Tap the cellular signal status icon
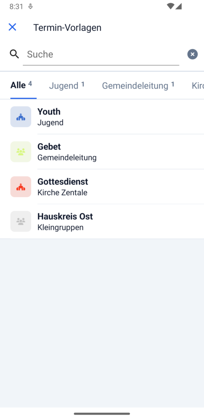The width and height of the screenshot is (204, 420). coord(179,7)
